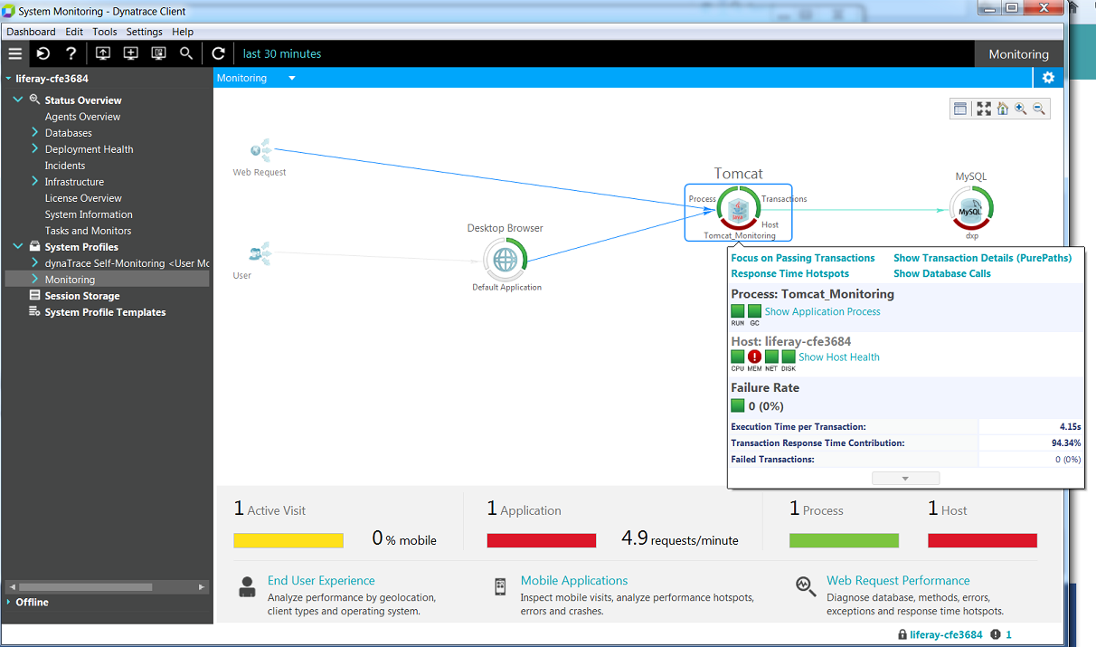Click the green DISK health indicator
Viewport: 1096px width, 647px height.
(788, 357)
